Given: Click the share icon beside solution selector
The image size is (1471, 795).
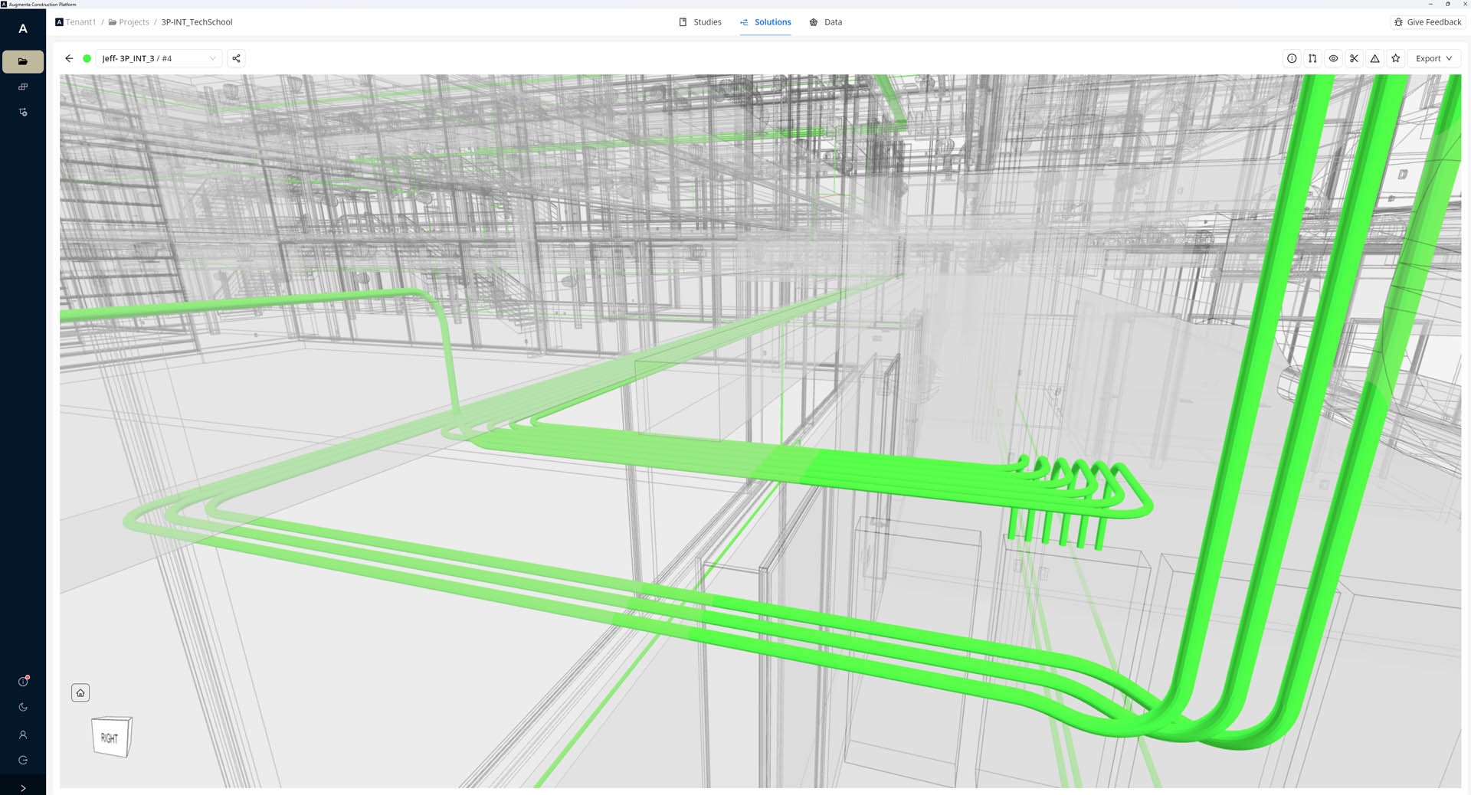Looking at the screenshot, I should tap(236, 58).
